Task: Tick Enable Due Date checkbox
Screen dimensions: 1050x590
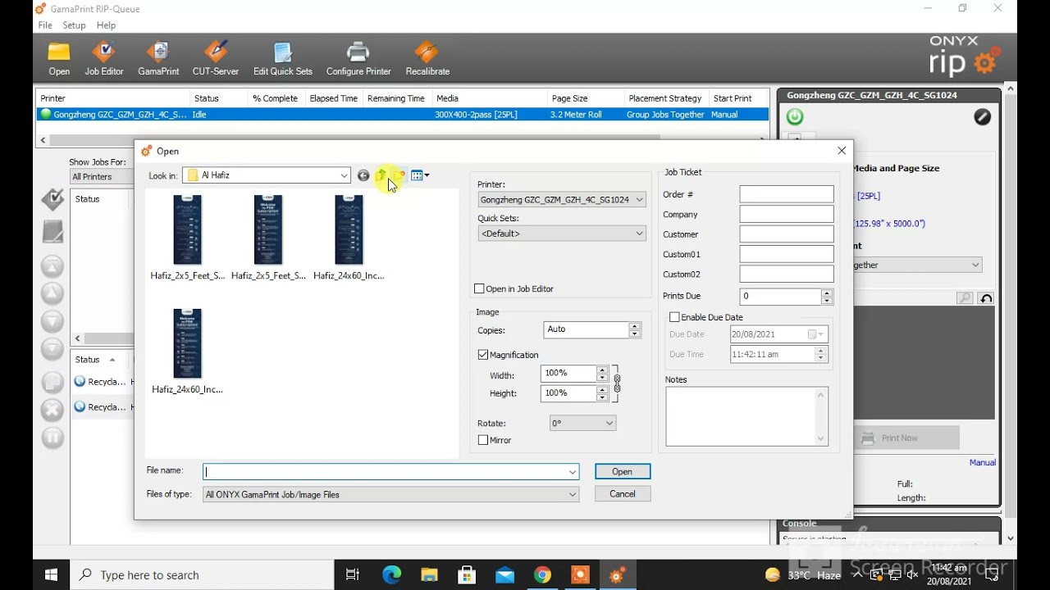Action: pyautogui.click(x=674, y=317)
